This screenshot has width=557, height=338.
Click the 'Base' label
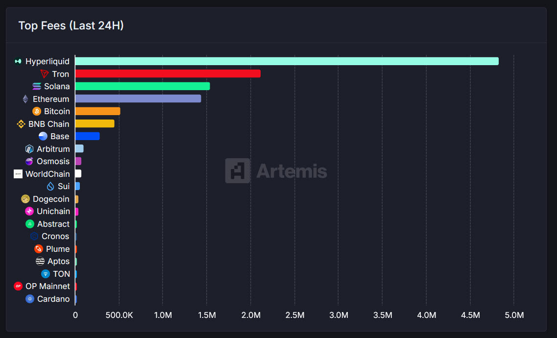(x=60, y=136)
